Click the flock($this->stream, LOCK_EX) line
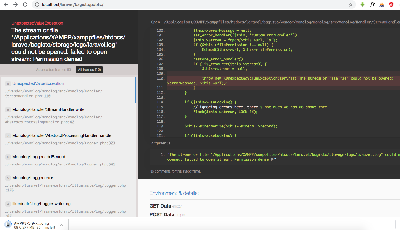This screenshot has width=400, height=230. tap(226, 112)
